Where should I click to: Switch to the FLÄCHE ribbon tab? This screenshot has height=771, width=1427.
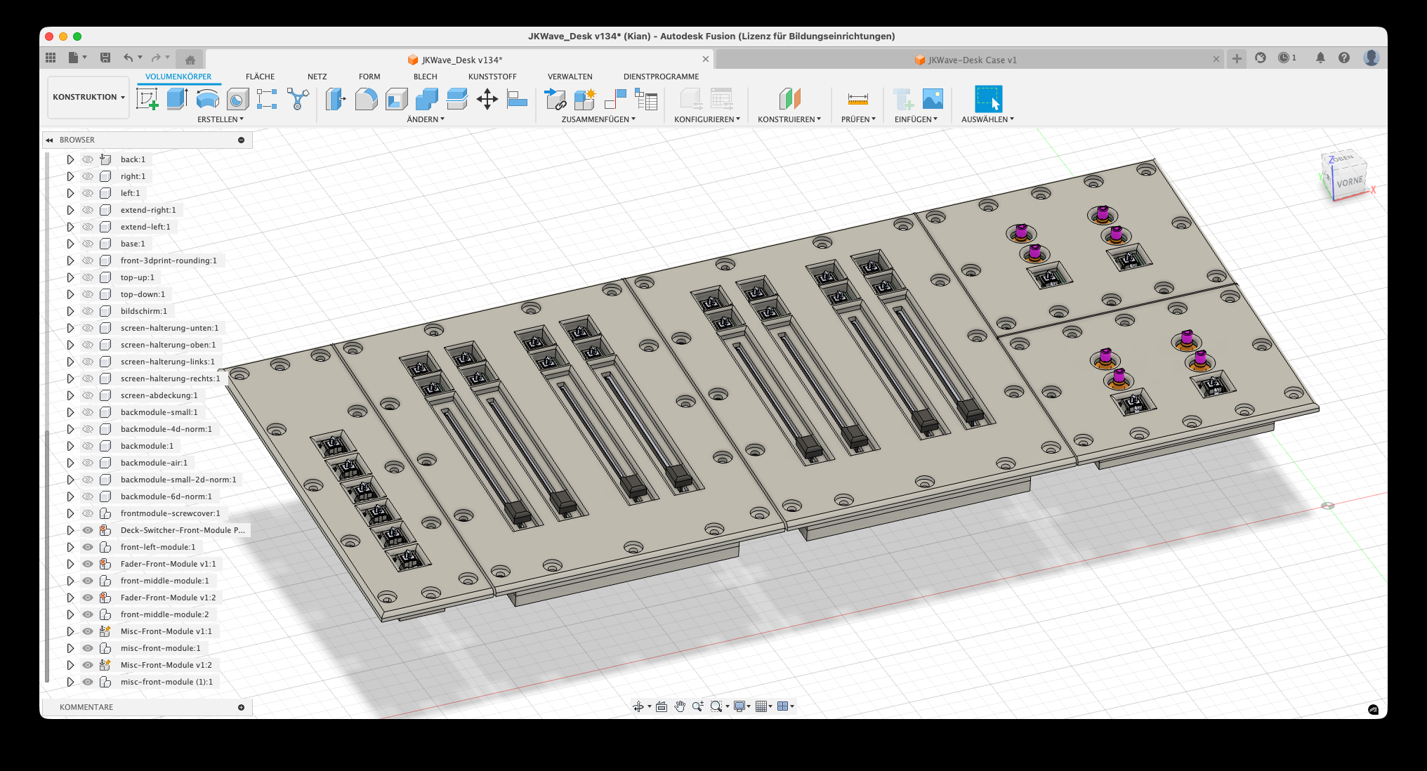[260, 77]
